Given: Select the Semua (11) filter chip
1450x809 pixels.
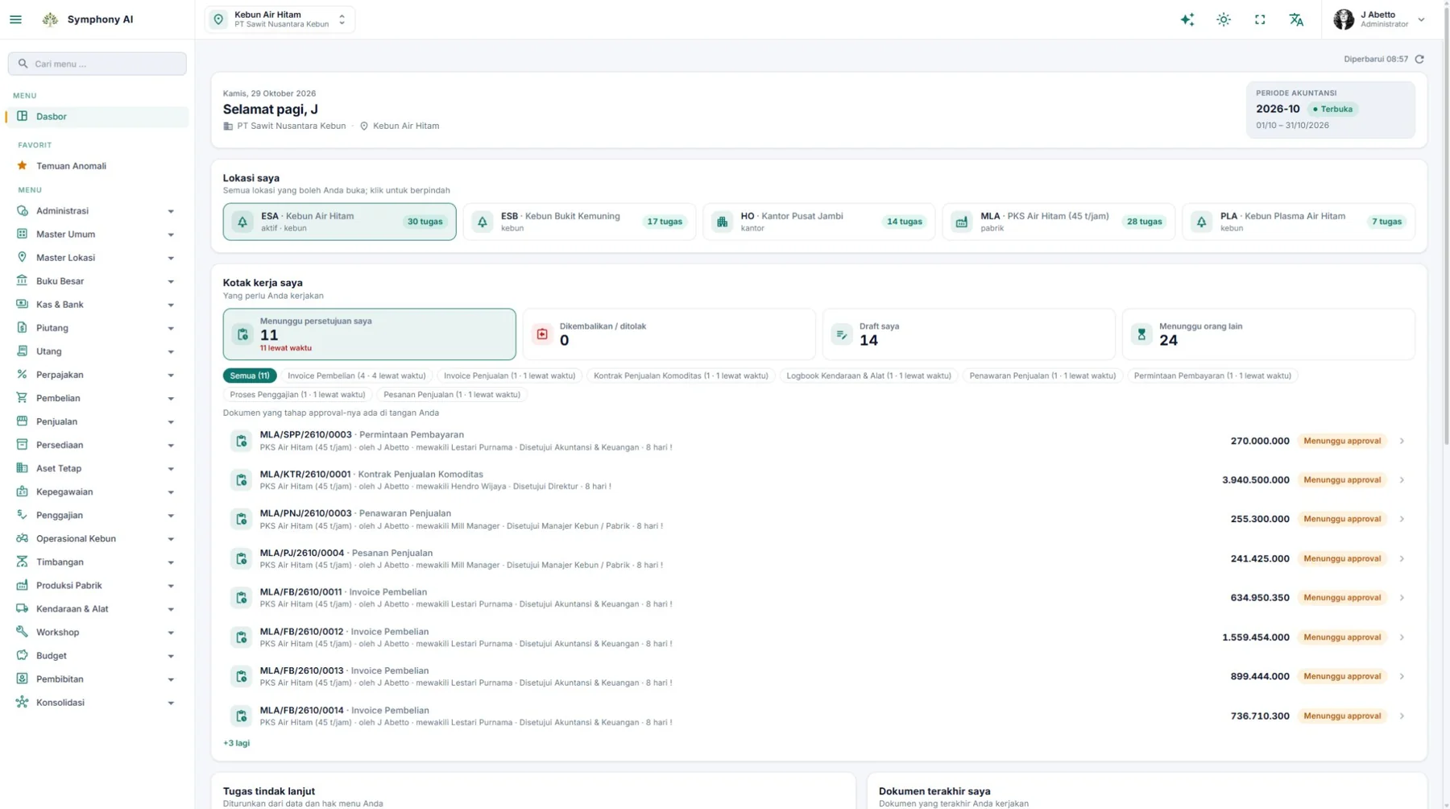Looking at the screenshot, I should (x=250, y=375).
